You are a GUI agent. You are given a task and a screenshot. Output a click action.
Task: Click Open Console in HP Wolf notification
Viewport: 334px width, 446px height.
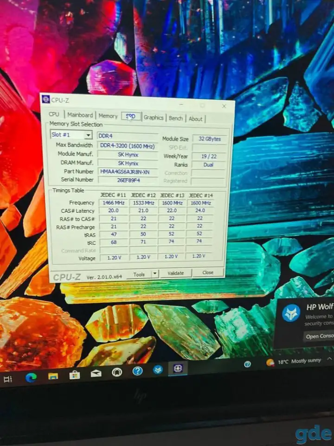pyautogui.click(x=320, y=336)
